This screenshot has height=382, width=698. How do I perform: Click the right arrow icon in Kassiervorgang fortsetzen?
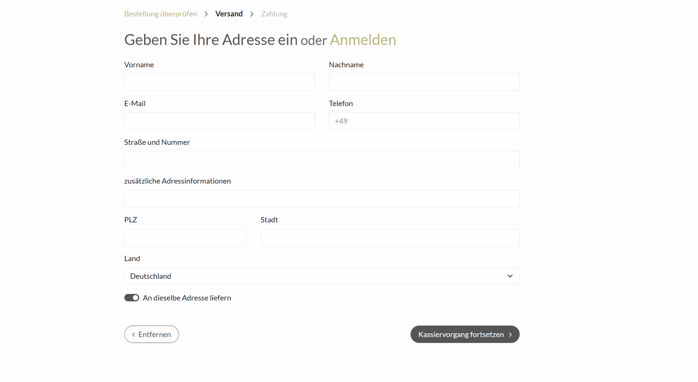[x=510, y=335]
